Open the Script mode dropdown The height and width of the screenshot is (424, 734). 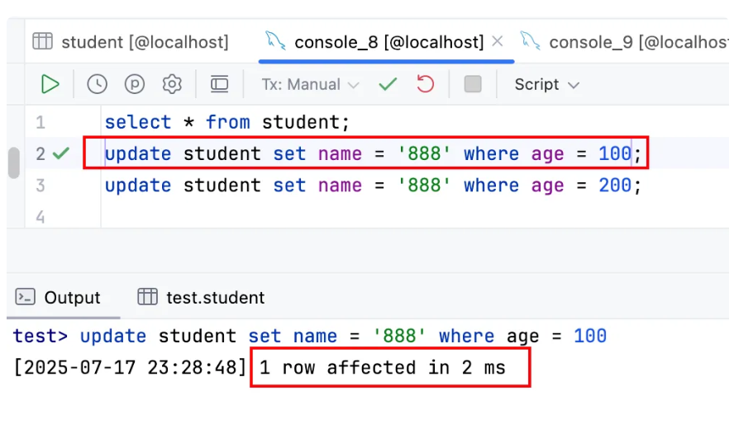tap(546, 84)
